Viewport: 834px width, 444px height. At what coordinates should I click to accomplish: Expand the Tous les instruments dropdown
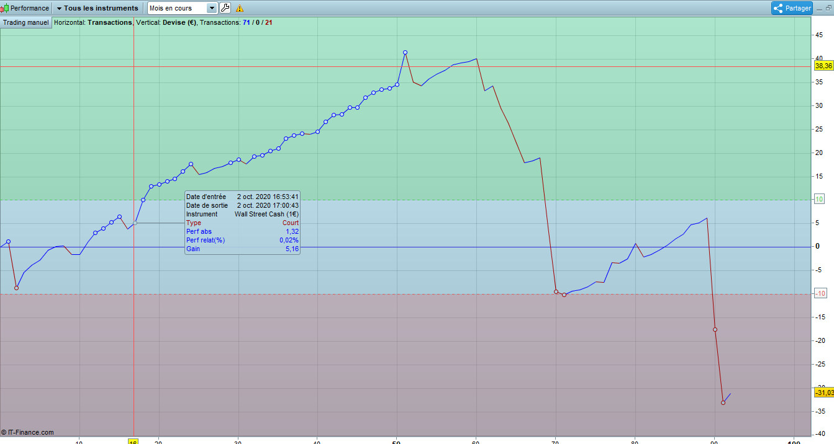point(97,8)
